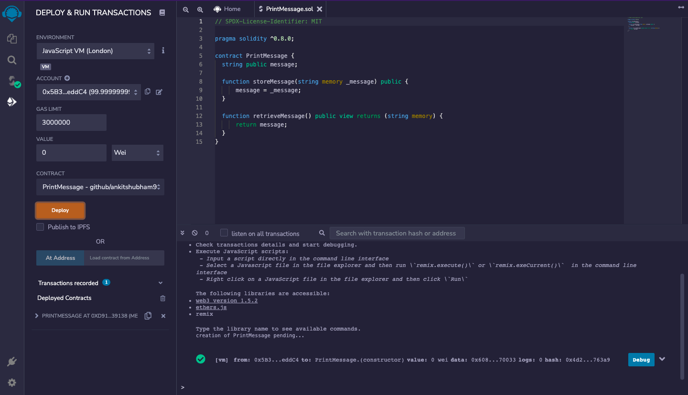Open the Deploy & run sidebar icon
Image resolution: width=688 pixels, height=395 pixels.
12,102
